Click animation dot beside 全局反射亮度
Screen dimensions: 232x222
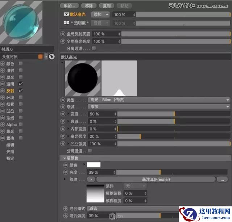coord(63,34)
